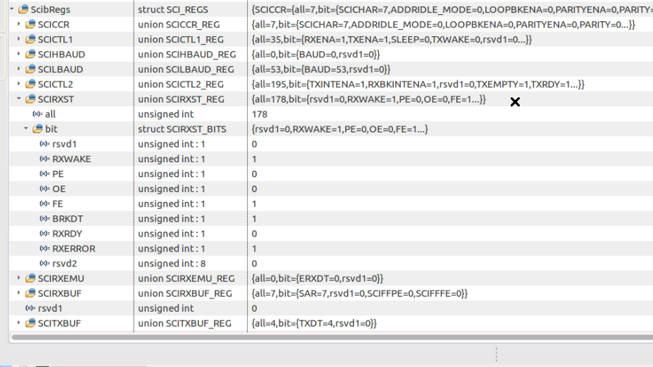Click the variable icon beside RXRDY

(45, 234)
